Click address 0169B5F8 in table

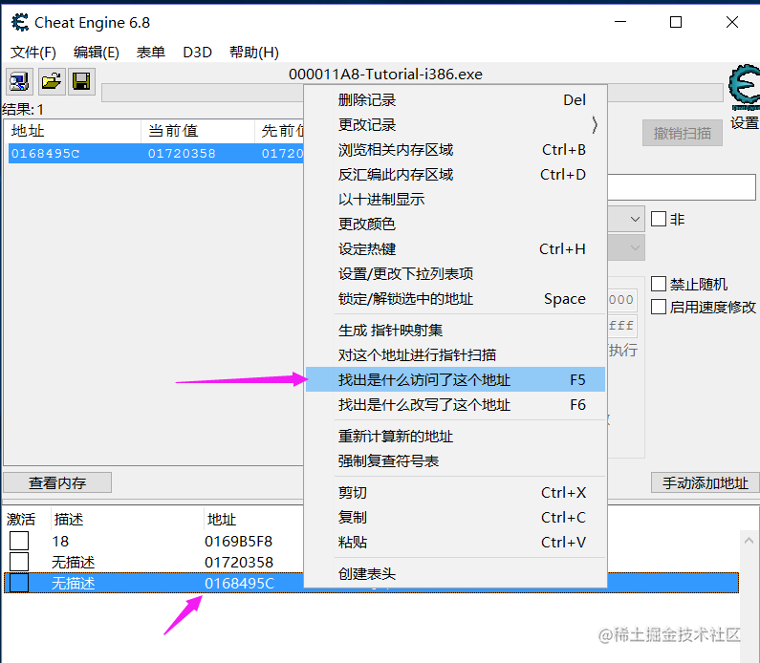[x=238, y=541]
